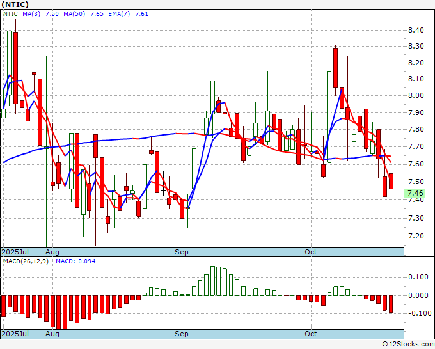Viewport: 435px width, 349px height.
Task: Click the MA(3) indicator label
Action: tap(31, 14)
